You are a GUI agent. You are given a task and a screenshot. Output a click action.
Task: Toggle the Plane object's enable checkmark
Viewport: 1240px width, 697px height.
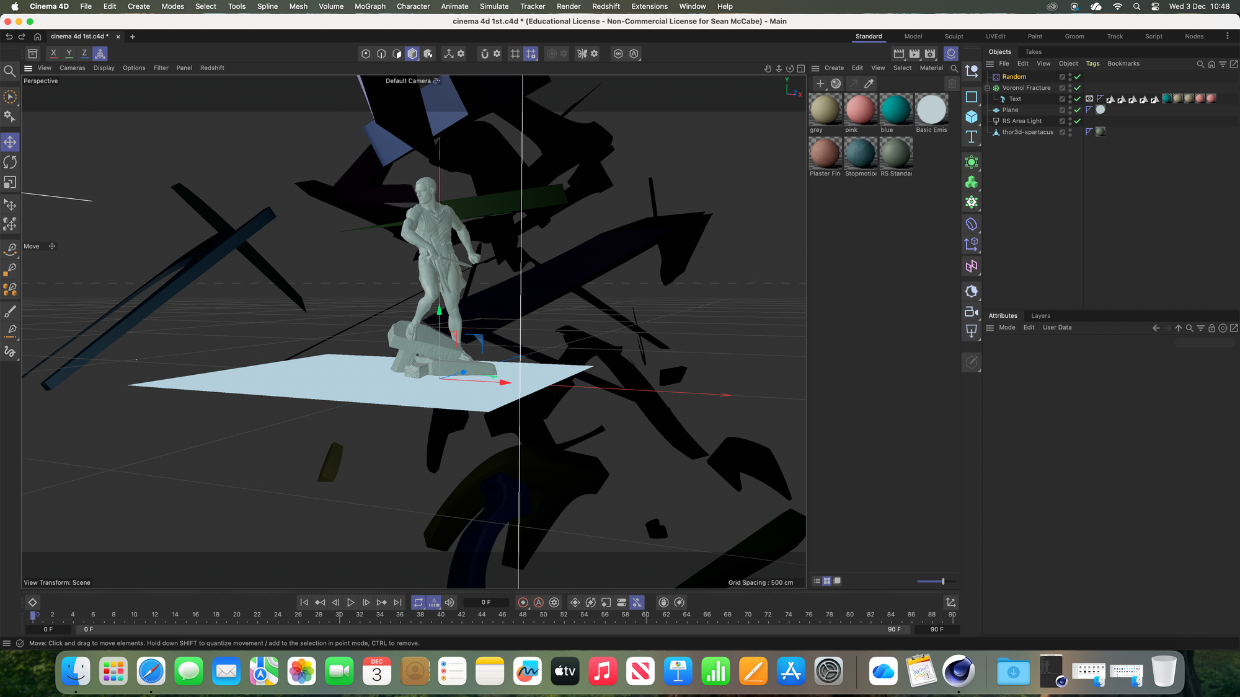pos(1078,110)
